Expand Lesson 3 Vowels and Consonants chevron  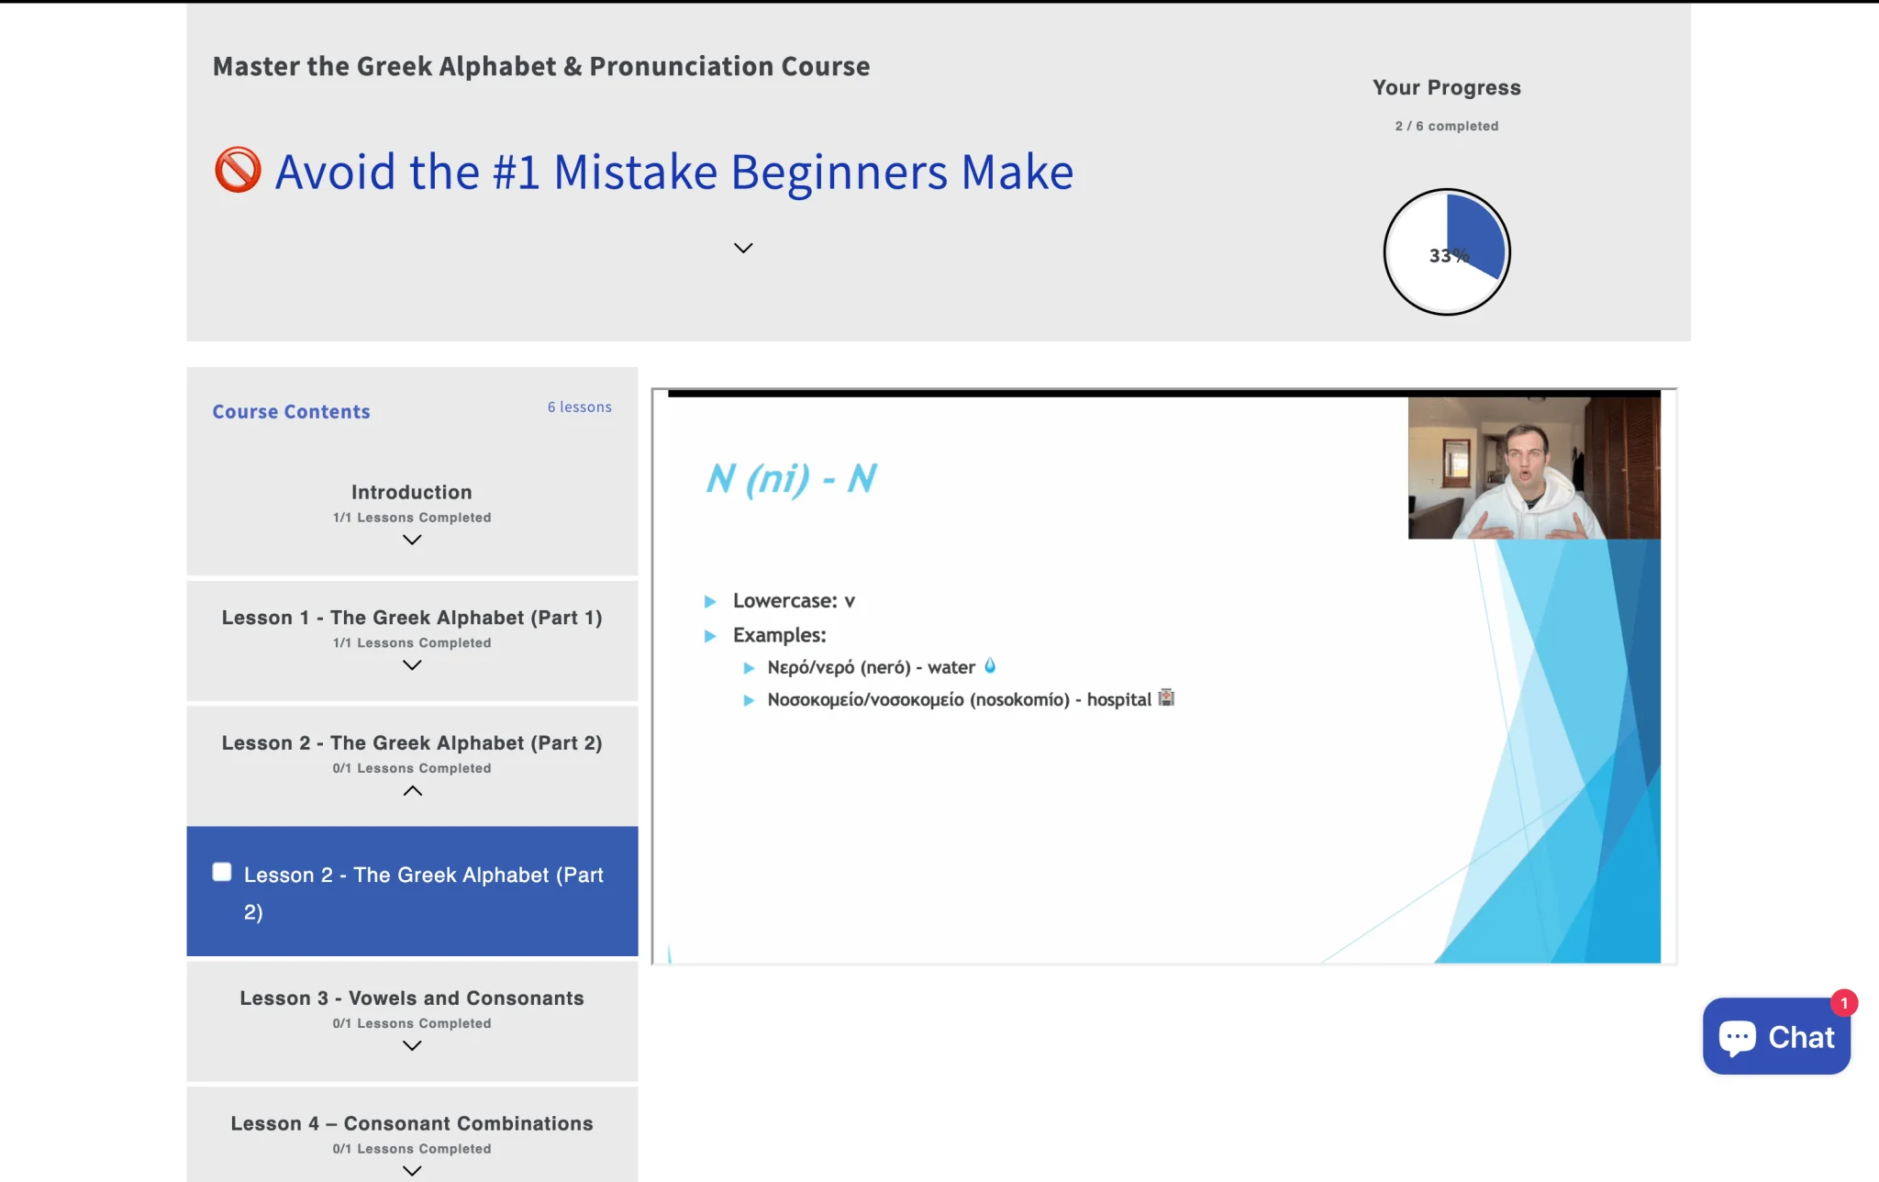pyautogui.click(x=412, y=1046)
